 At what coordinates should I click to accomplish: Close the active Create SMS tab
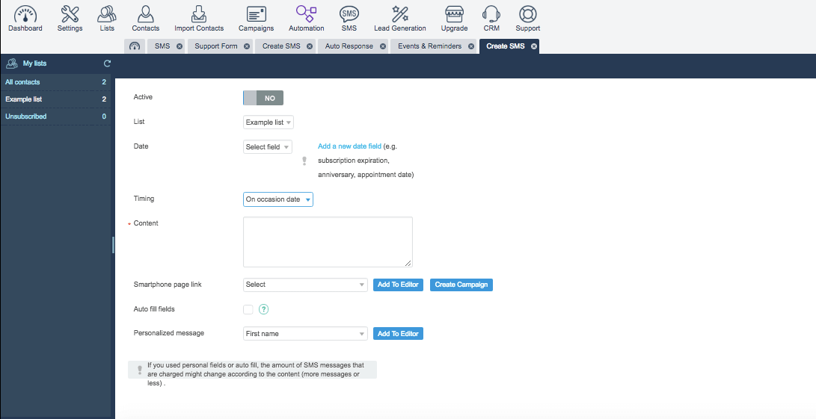click(x=534, y=46)
